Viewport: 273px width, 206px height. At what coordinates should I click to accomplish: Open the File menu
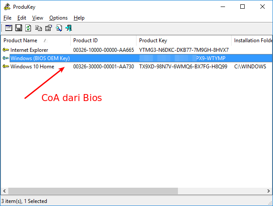click(7, 18)
